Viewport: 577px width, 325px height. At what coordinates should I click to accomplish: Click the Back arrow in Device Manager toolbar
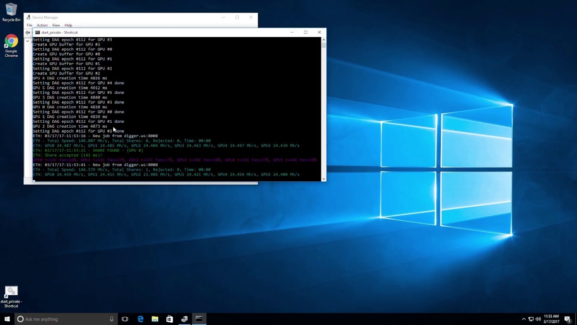coord(28,32)
